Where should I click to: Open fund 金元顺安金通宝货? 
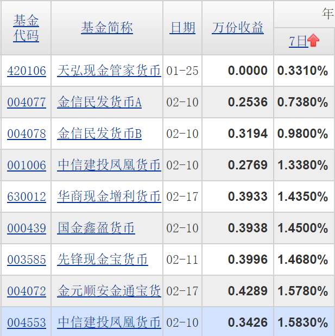click(x=109, y=291)
